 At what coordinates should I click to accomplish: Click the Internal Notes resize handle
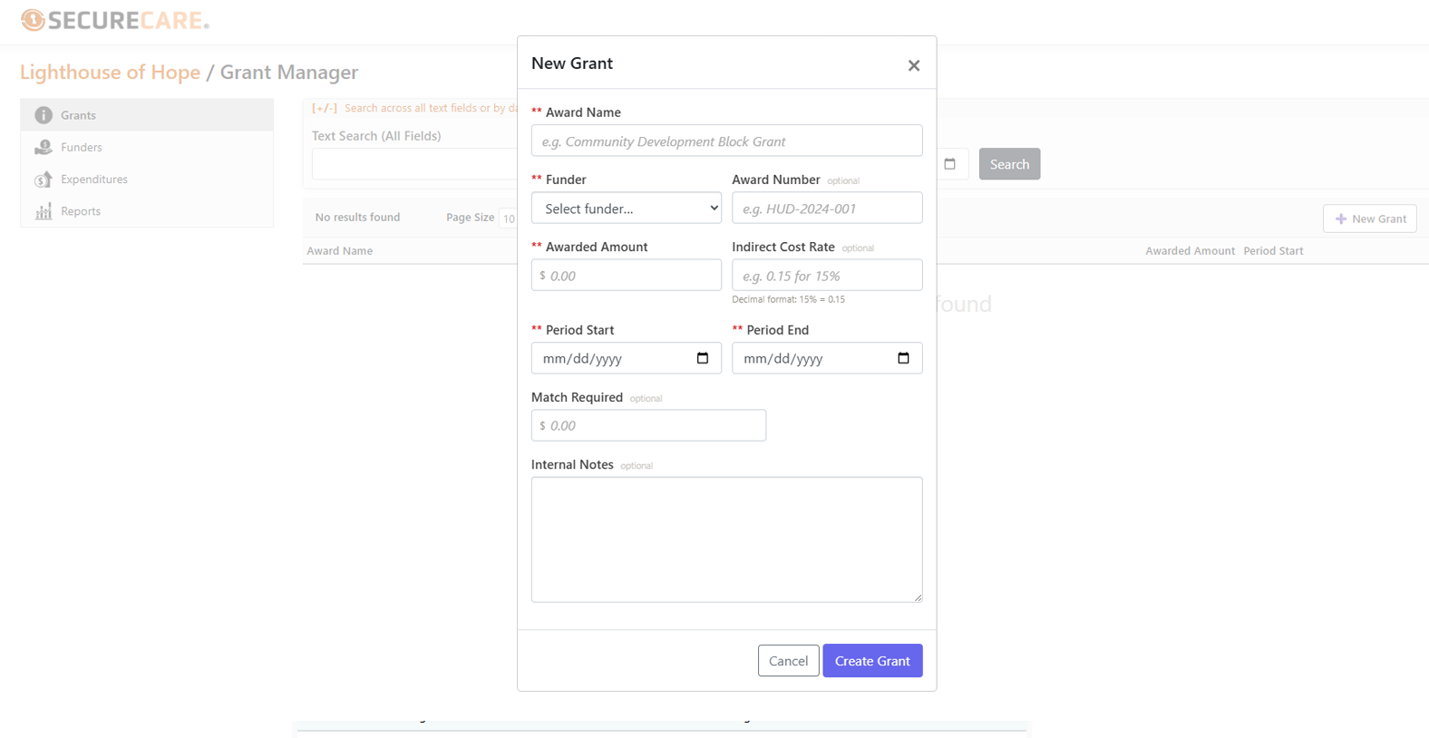pyautogui.click(x=918, y=597)
